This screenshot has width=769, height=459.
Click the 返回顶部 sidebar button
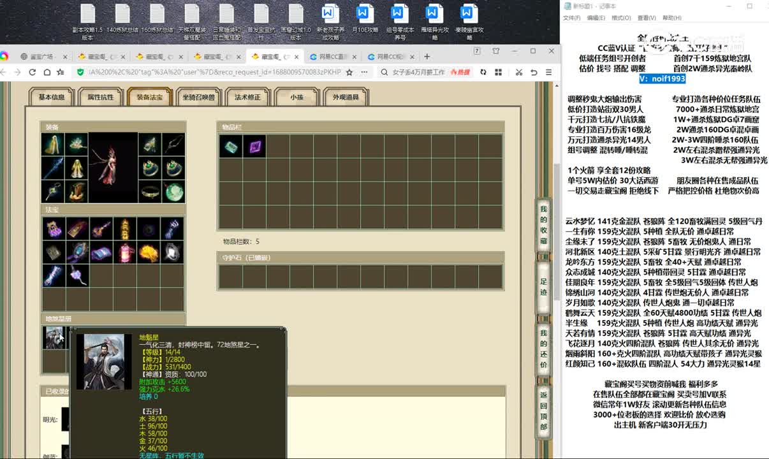[544, 411]
